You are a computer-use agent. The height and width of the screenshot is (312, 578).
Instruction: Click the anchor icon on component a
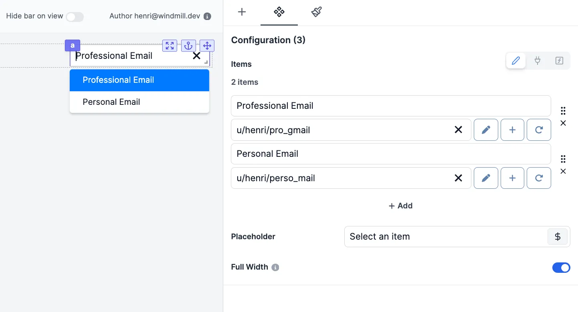[x=188, y=46]
